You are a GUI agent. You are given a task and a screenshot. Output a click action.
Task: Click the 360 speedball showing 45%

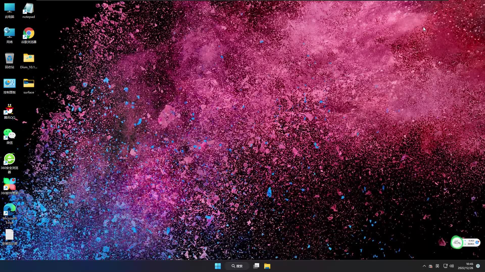[457, 242]
